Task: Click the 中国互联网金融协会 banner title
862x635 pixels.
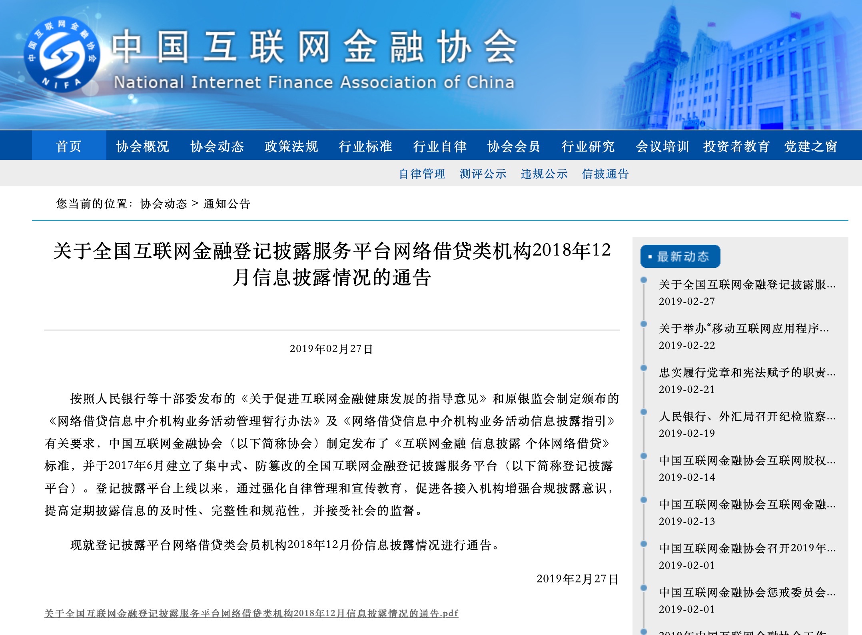Action: pyautogui.click(x=314, y=47)
